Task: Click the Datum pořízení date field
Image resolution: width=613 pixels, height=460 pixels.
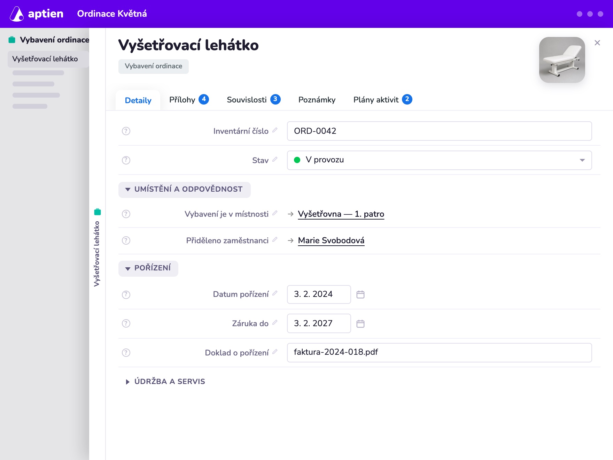Action: click(319, 294)
